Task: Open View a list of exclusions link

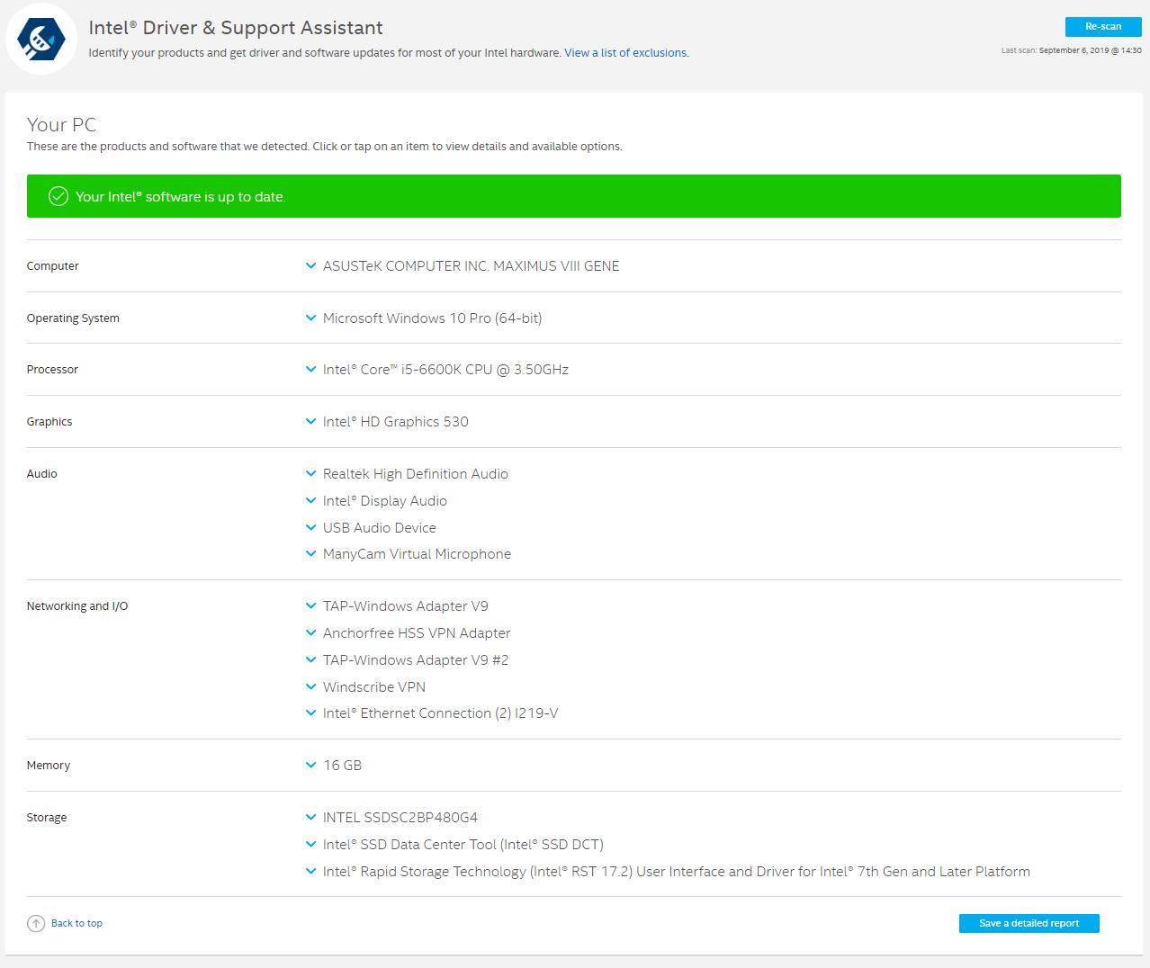Action: (x=626, y=53)
